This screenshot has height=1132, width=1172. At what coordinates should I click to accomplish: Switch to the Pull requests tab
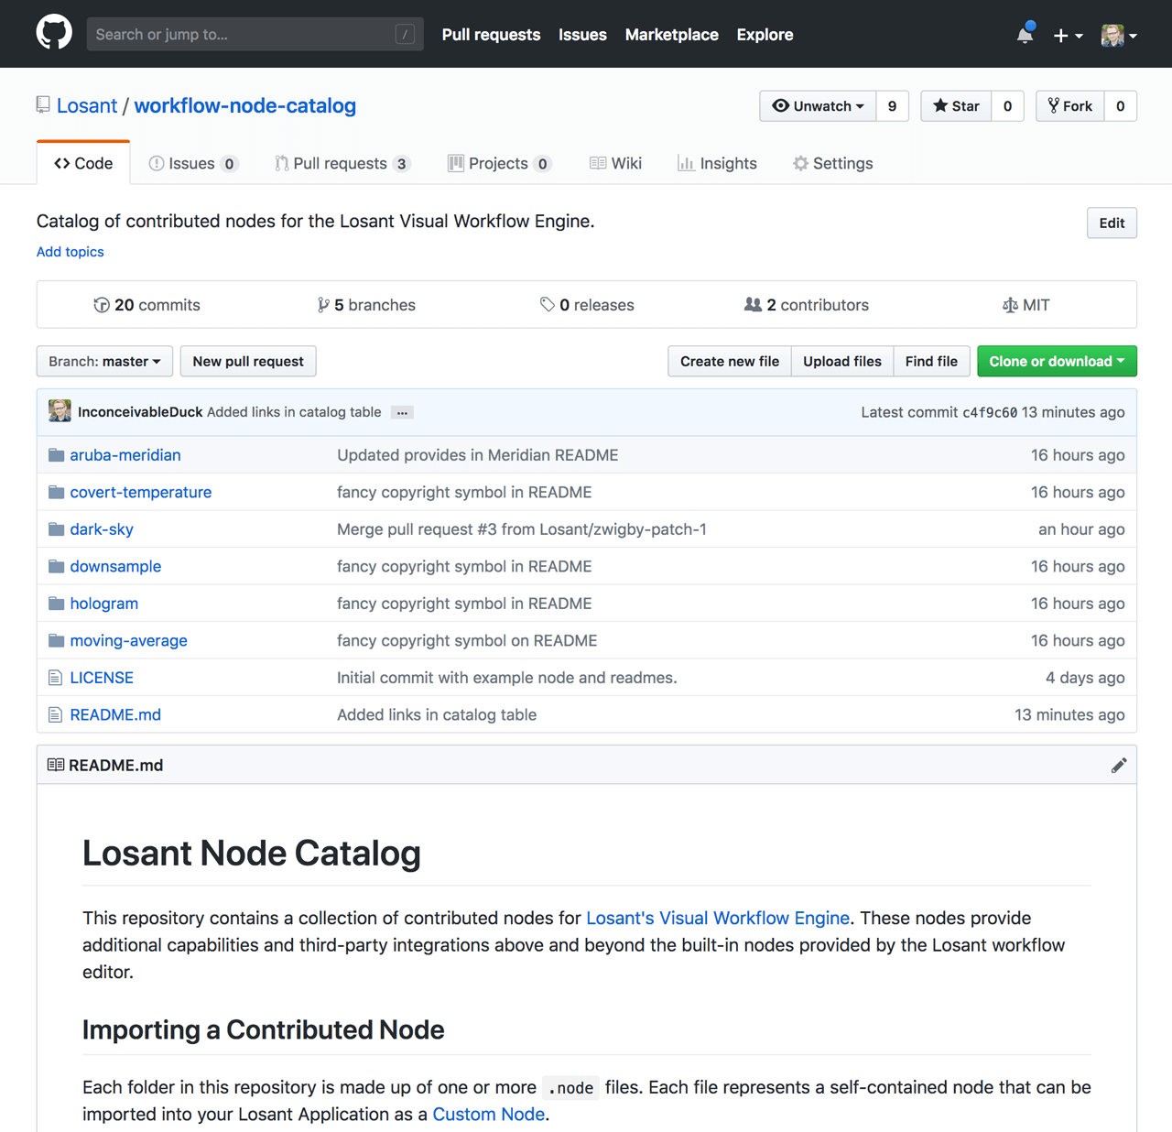pos(342,163)
